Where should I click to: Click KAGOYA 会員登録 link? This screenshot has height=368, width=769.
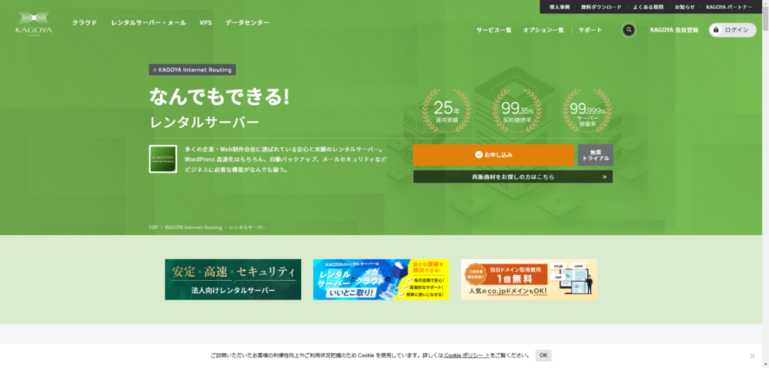[x=674, y=30]
